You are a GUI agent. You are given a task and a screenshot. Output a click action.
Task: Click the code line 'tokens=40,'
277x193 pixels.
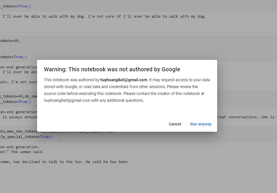(x=10, y=41)
